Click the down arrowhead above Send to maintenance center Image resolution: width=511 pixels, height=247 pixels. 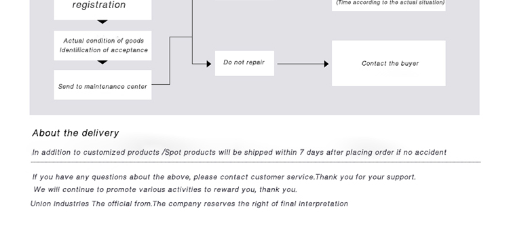pyautogui.click(x=102, y=62)
